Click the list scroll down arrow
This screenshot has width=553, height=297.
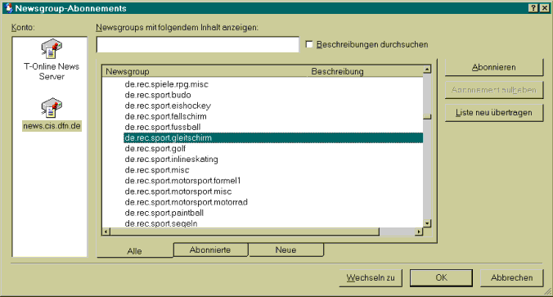[427, 223]
